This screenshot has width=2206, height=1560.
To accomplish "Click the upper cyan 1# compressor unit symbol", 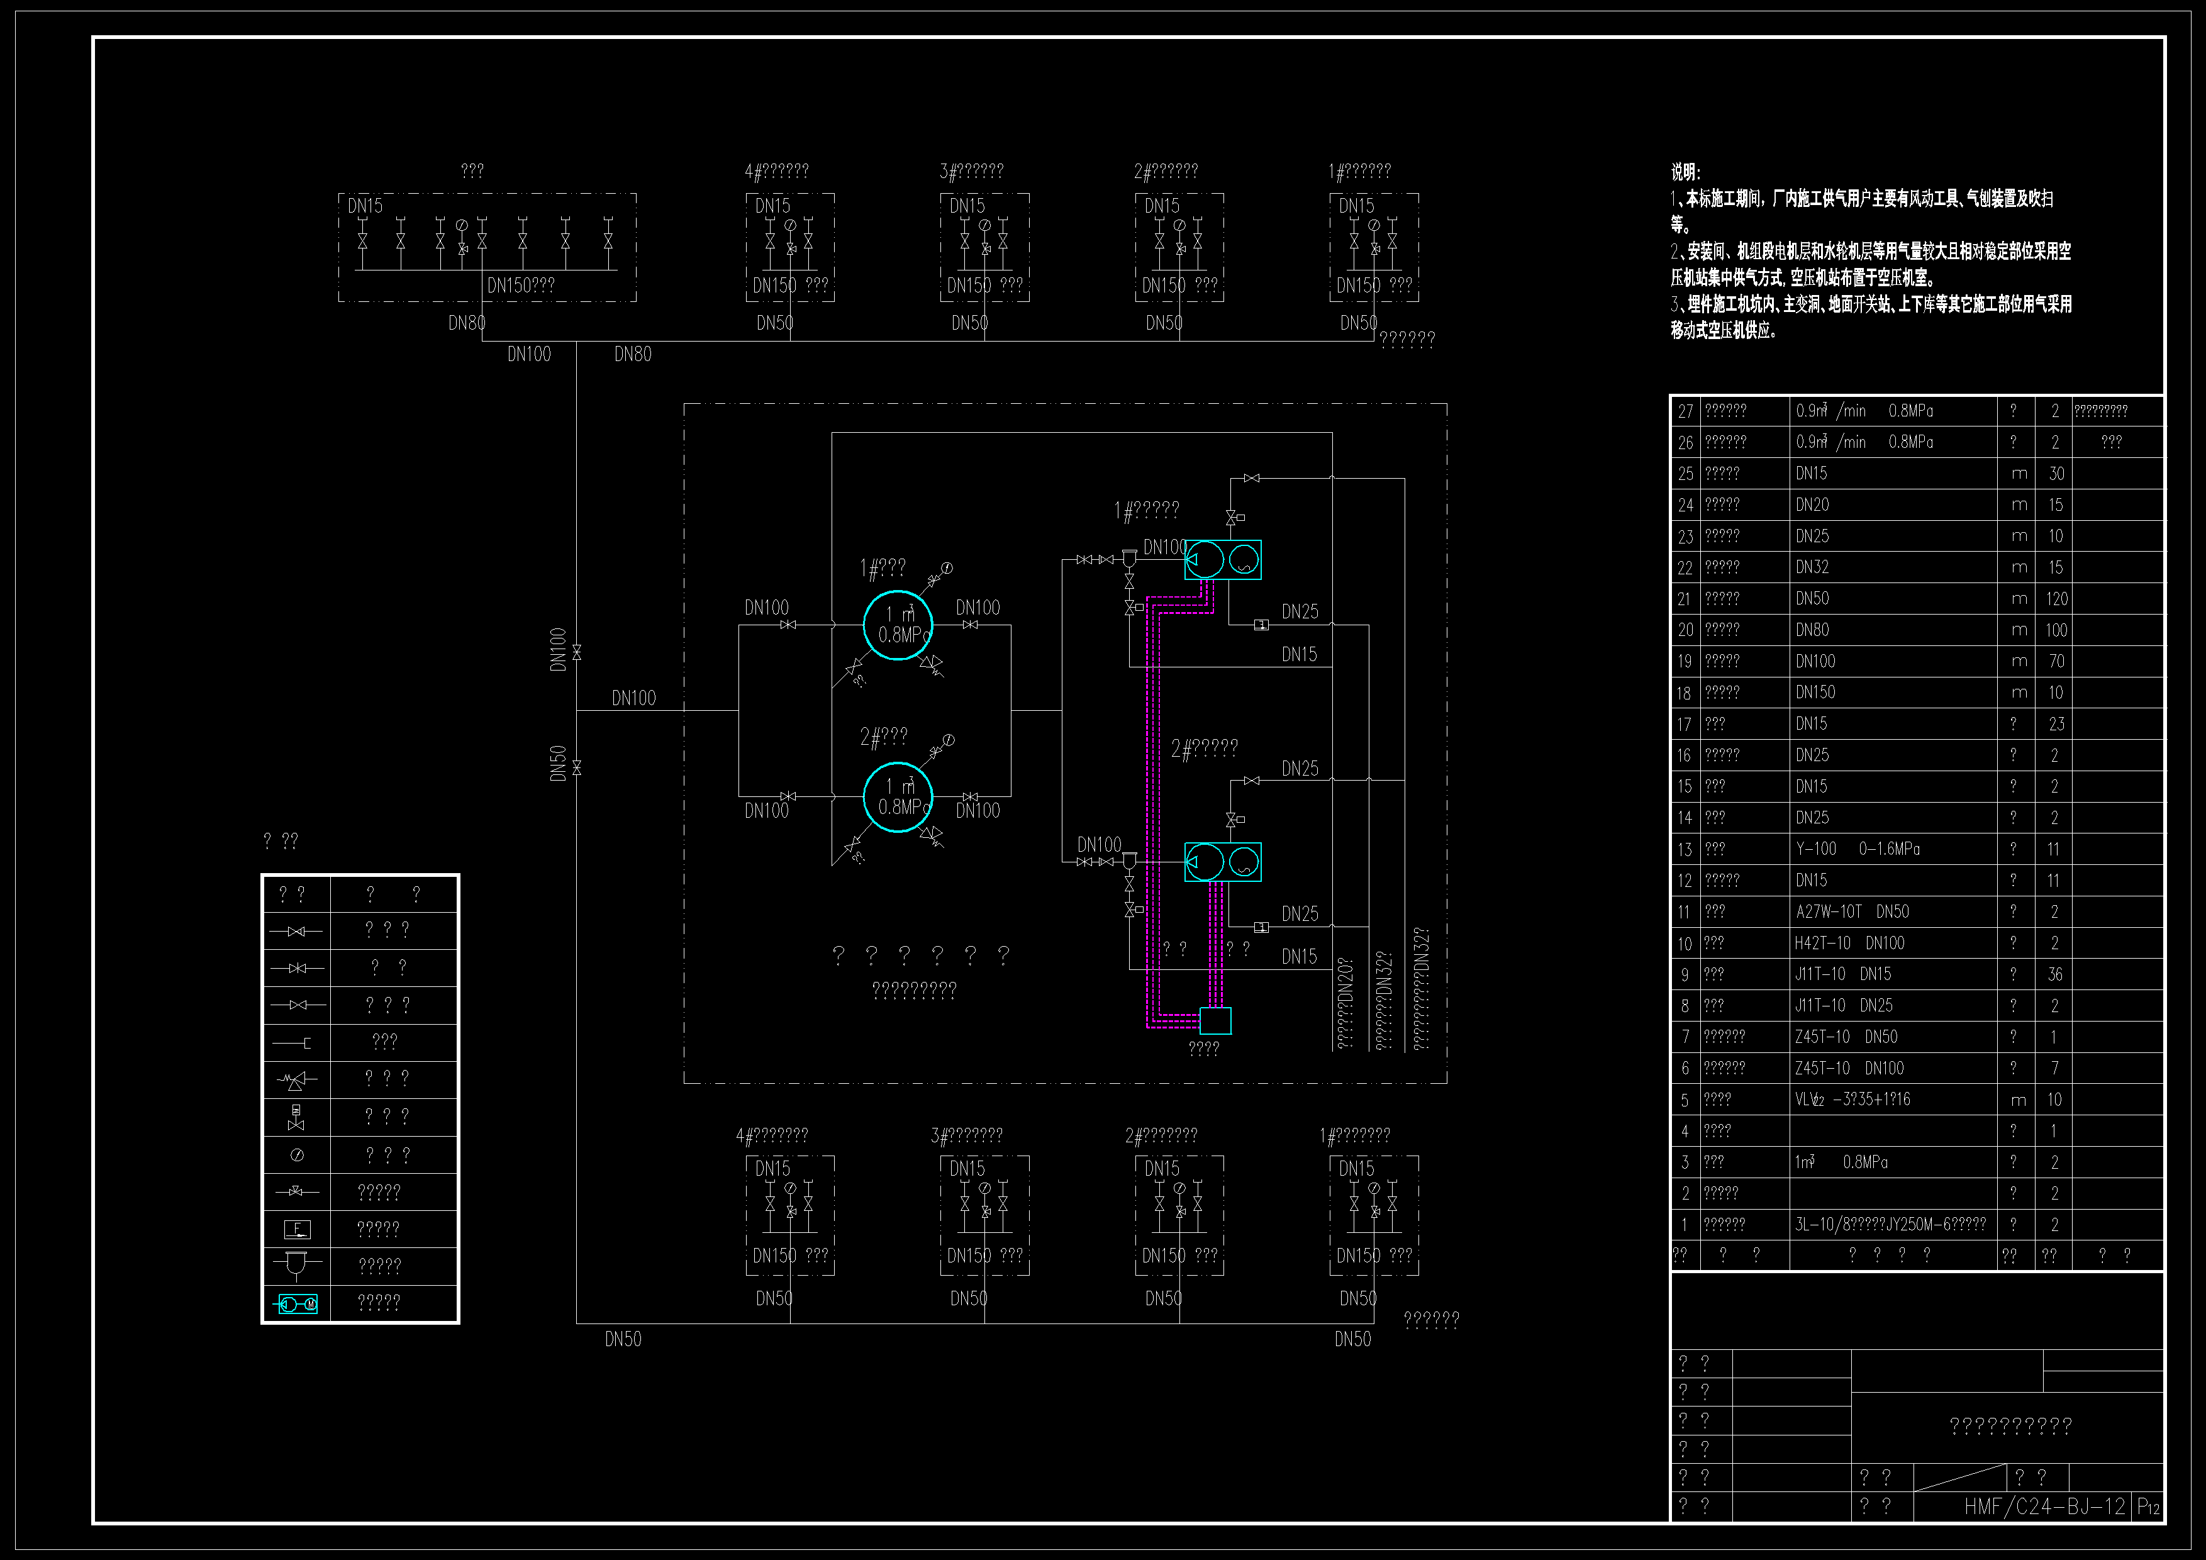I will coord(1223,559).
